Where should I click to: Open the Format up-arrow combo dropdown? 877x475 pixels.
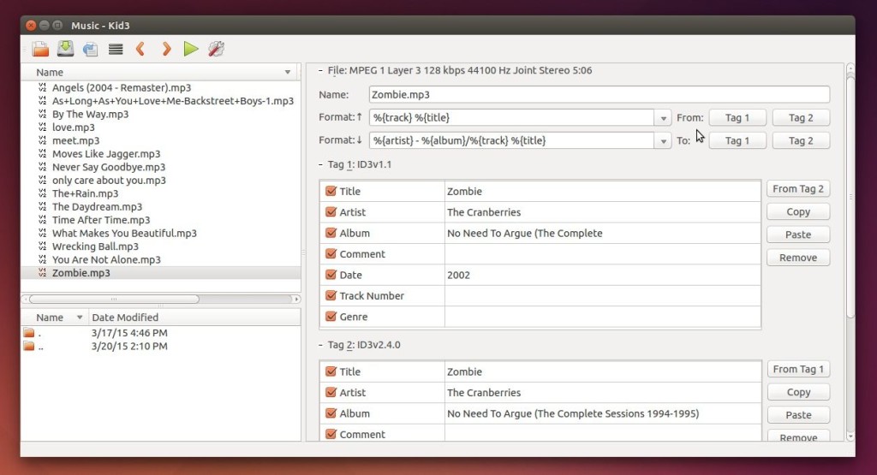tap(663, 118)
